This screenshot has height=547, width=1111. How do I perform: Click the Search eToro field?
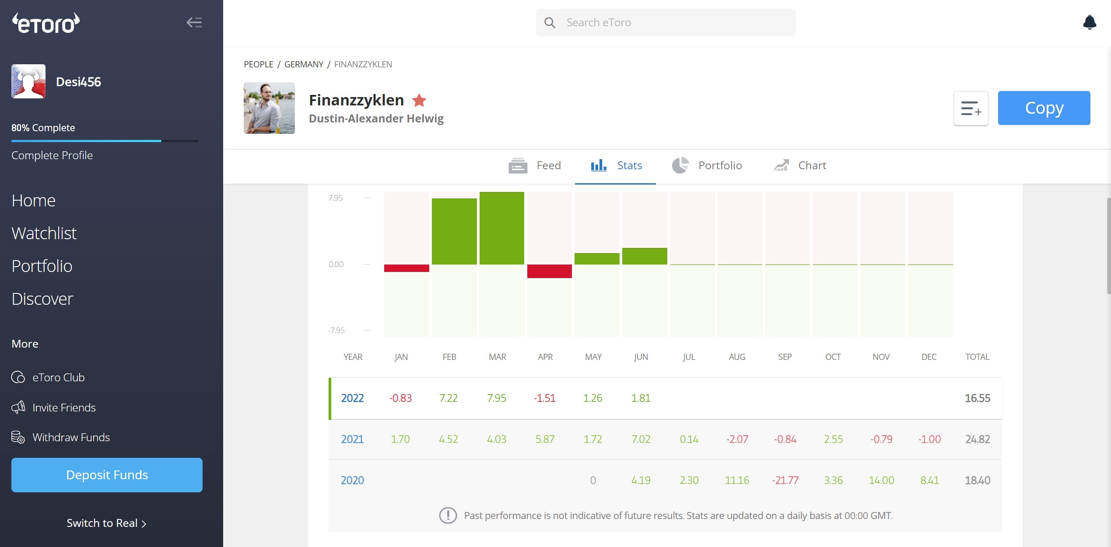[x=666, y=23]
